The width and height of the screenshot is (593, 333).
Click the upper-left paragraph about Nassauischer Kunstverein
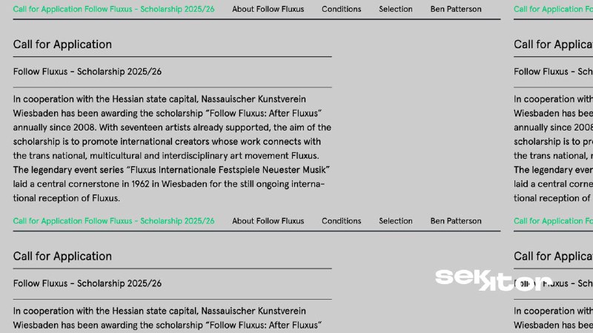pos(171,148)
